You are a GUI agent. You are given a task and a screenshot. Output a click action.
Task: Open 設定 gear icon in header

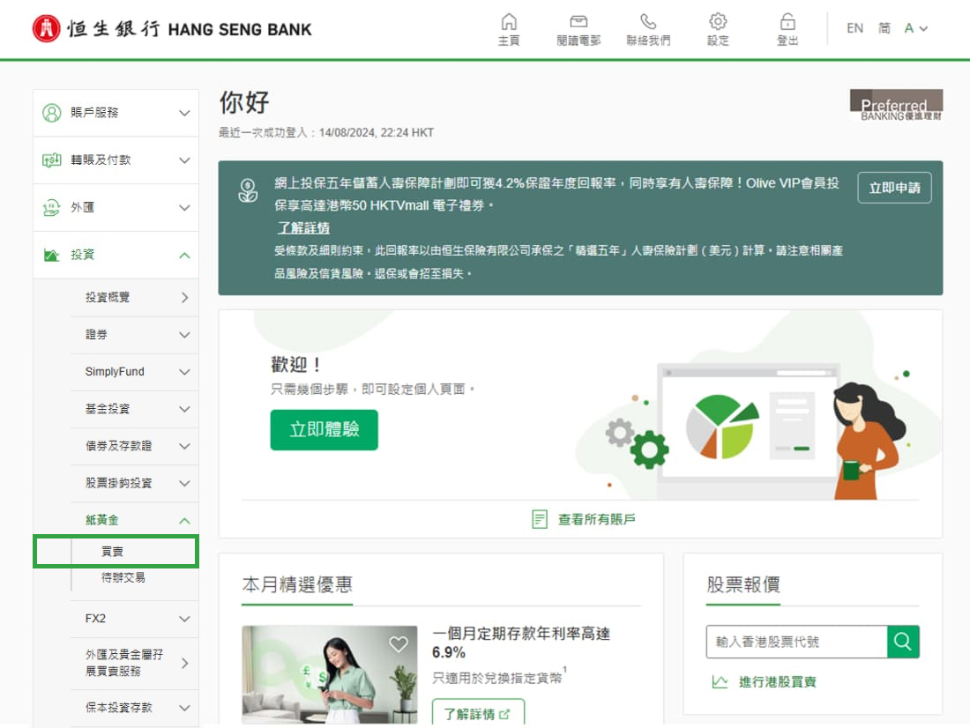click(718, 22)
